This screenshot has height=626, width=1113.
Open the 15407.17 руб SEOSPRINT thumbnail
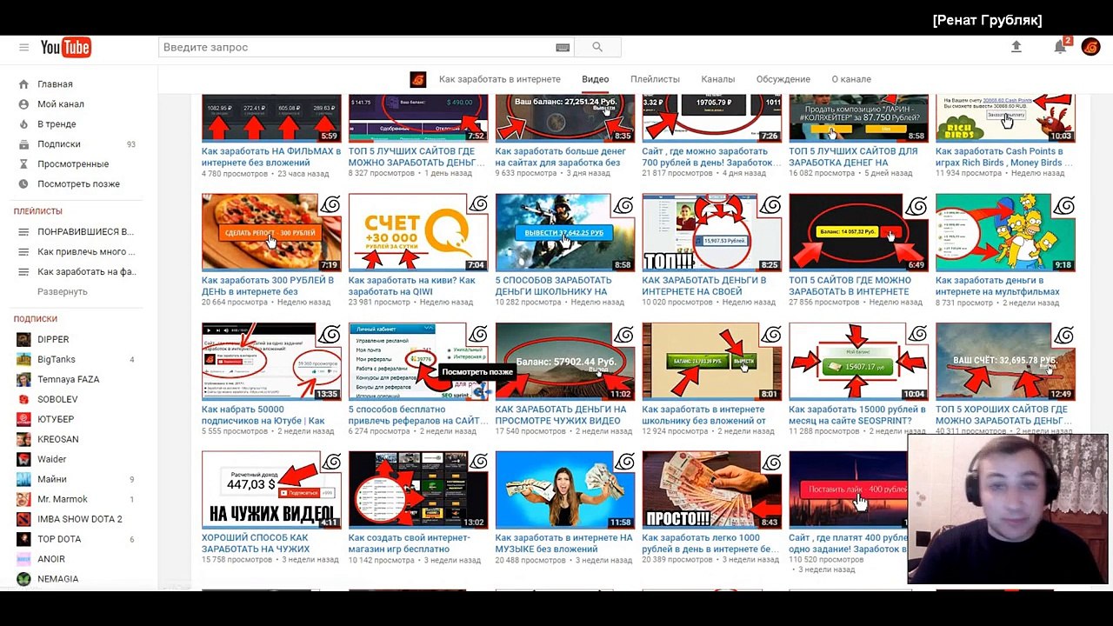pyautogui.click(x=858, y=362)
